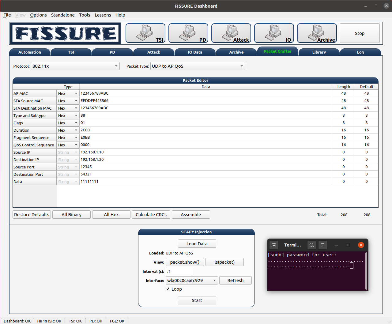Click the Start injection button
The image size is (392, 324).
point(197,300)
